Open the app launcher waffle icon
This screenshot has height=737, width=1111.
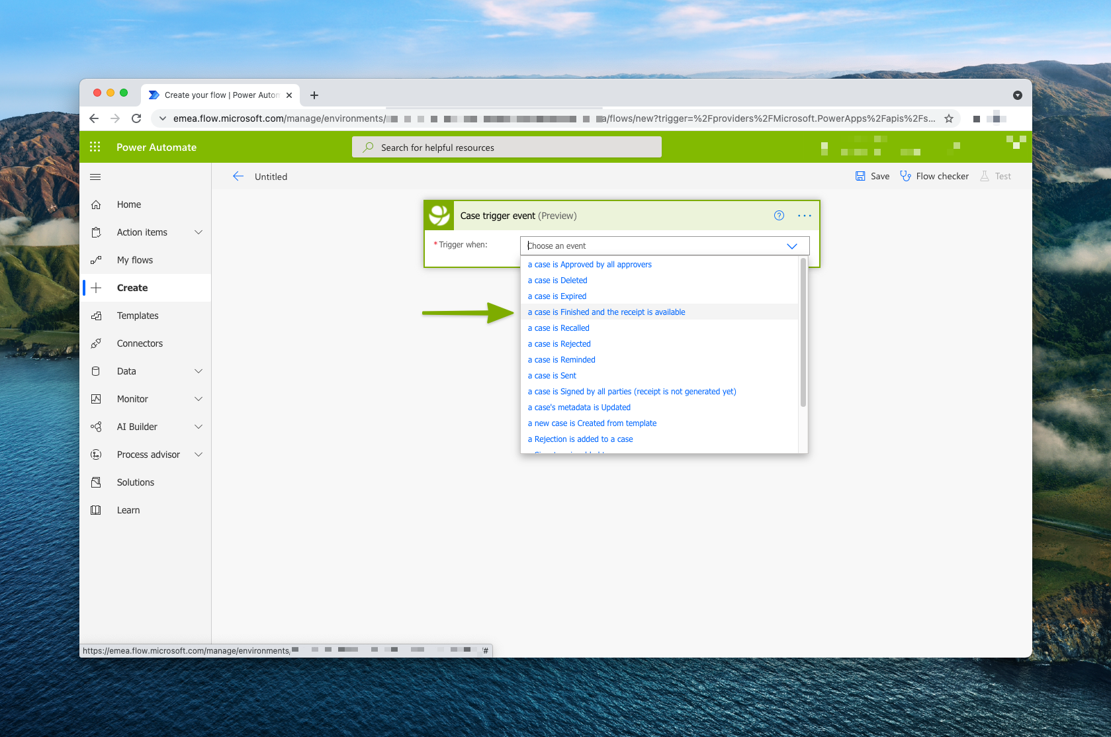pyautogui.click(x=95, y=147)
